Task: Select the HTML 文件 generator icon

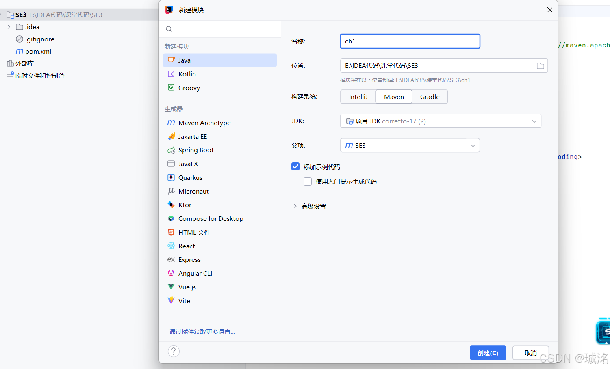Action: 171,232
